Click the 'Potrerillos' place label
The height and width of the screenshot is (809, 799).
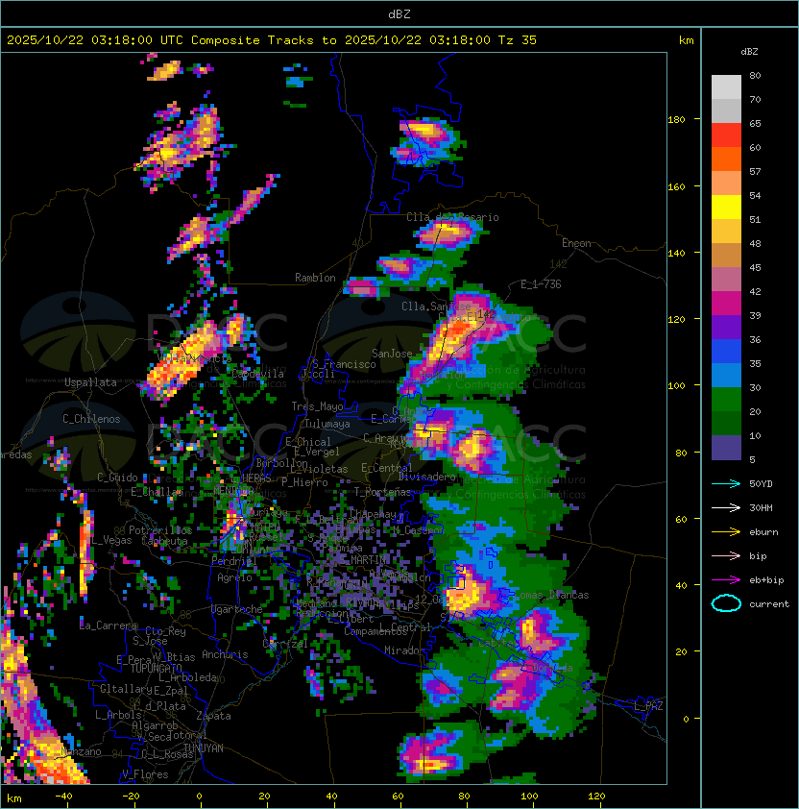(x=160, y=530)
